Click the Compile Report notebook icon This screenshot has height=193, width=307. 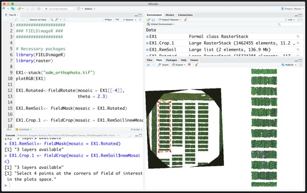pos(65,19)
